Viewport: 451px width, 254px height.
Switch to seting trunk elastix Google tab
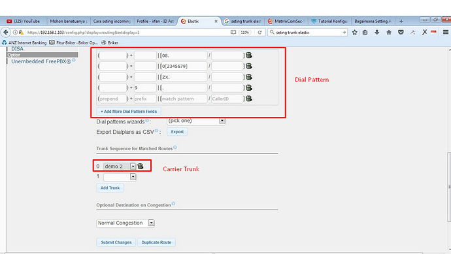pos(242,22)
